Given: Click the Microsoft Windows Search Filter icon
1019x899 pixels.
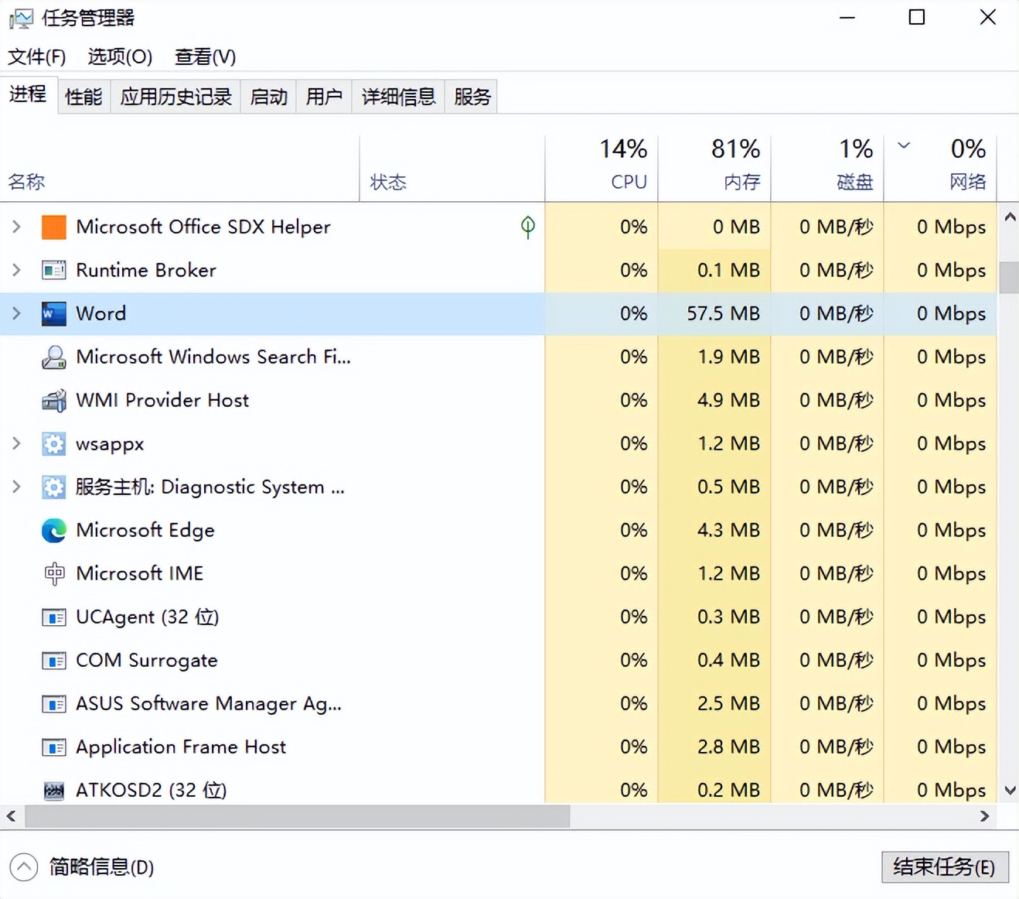Looking at the screenshot, I should pos(53,357).
